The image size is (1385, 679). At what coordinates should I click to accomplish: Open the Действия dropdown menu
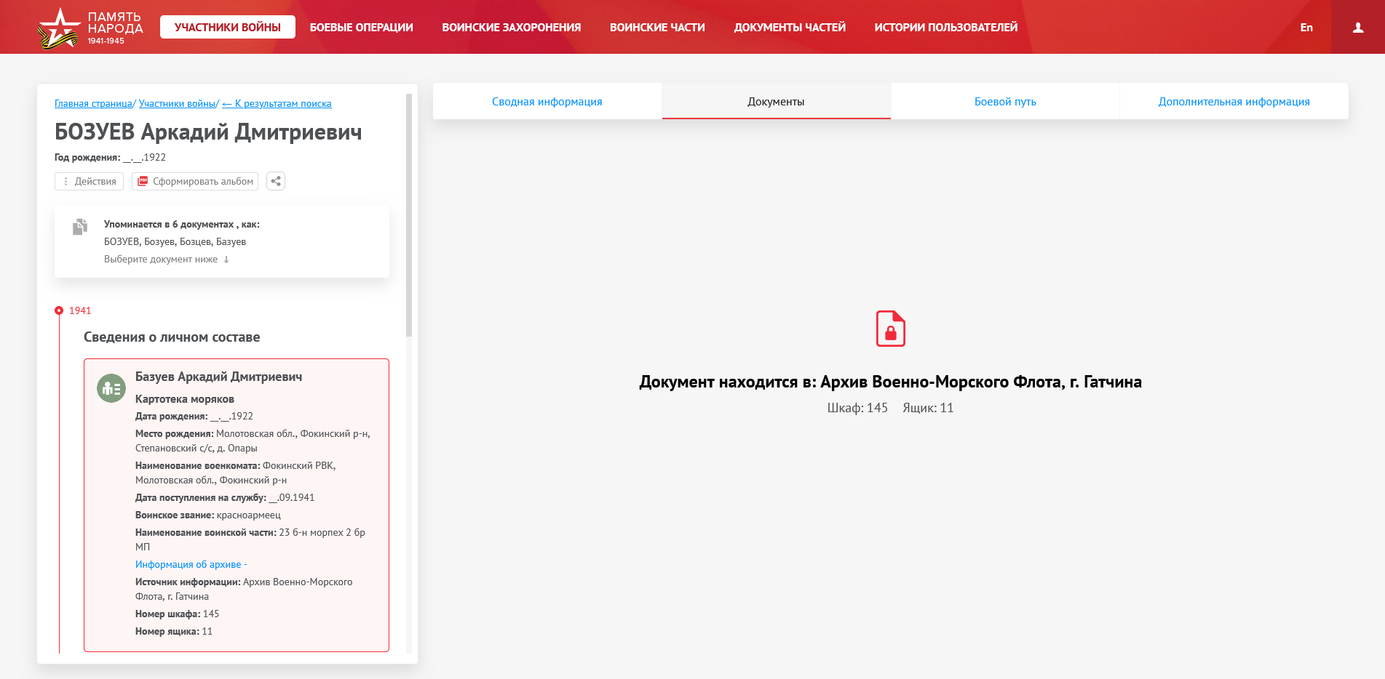[x=89, y=181]
